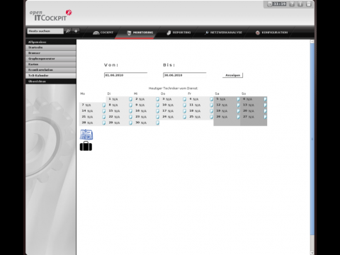Click the clock icon in the top bar
The height and width of the screenshot is (255, 340).
270,4
